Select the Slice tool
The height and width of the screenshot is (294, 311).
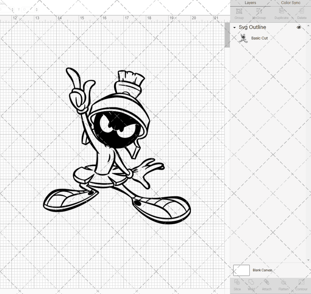[x=237, y=284]
